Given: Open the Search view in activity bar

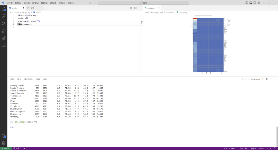Looking at the screenshot, I should (4, 16).
